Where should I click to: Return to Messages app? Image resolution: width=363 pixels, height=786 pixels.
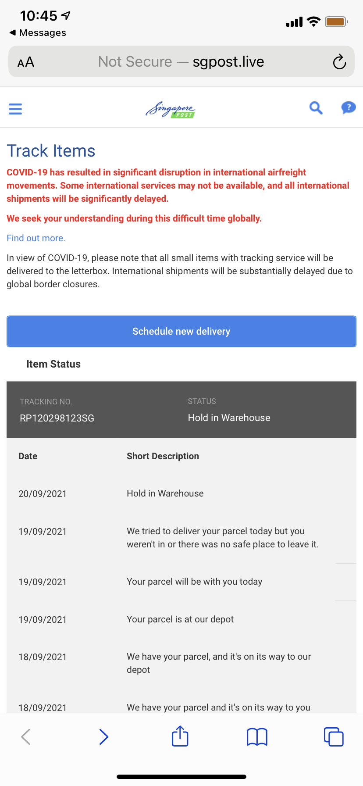pos(38,33)
